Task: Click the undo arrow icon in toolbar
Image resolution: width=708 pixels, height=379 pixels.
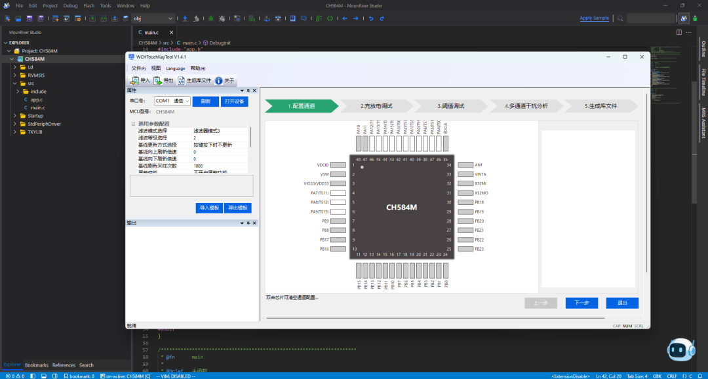Action: (371, 18)
